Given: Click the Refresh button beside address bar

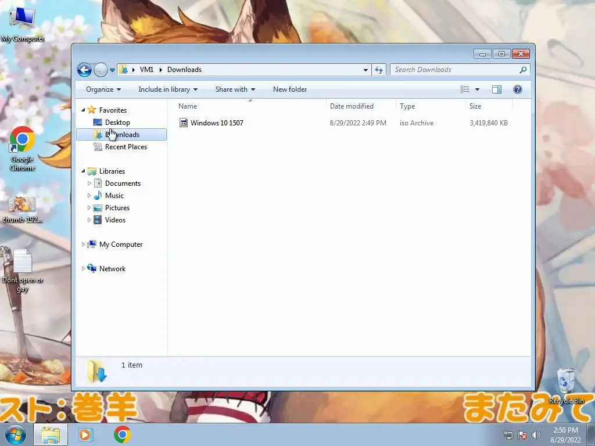Looking at the screenshot, I should point(379,70).
